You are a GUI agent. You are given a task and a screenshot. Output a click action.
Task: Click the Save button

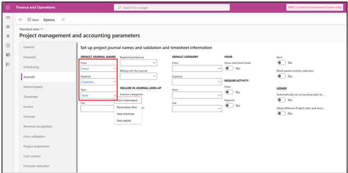click(33, 20)
